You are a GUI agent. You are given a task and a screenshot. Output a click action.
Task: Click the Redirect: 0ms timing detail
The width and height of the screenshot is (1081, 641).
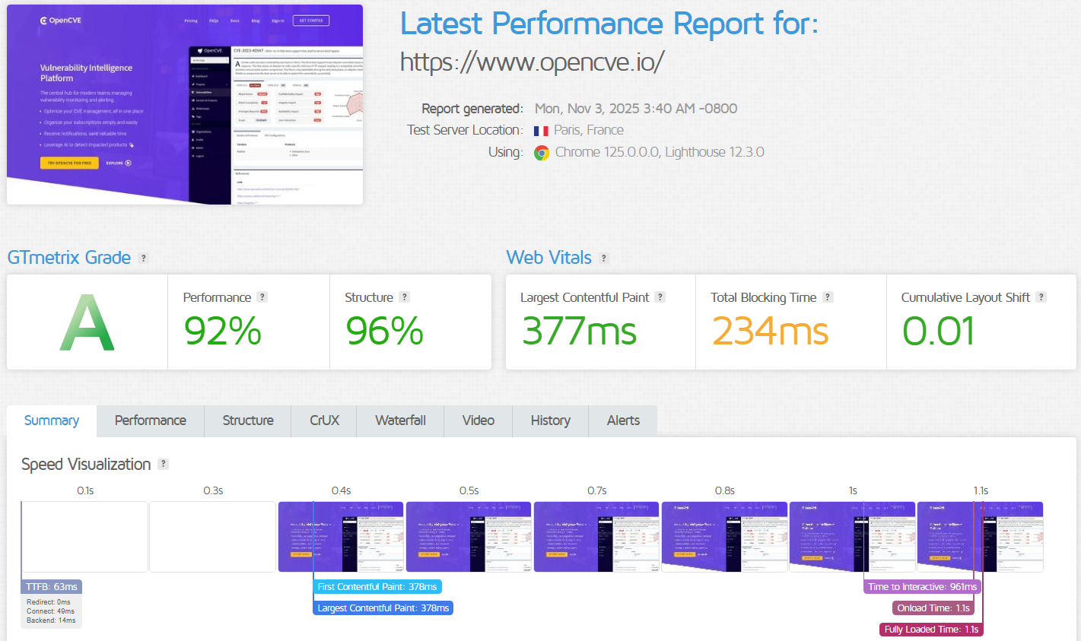[49, 602]
